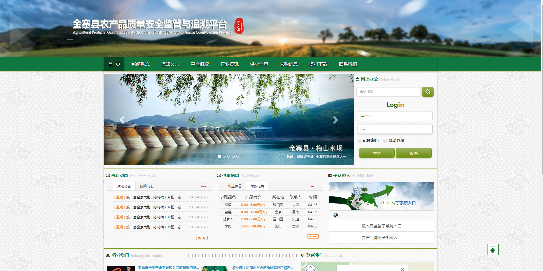The height and width of the screenshot is (271, 543).
Task: Click the red Jinzhai seal logo
Action: [x=239, y=26]
